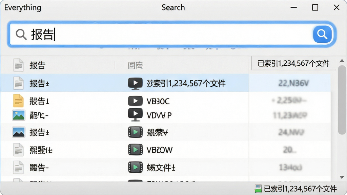Click the green film icon in the dark mountain picture row
The image size is (347, 195).
[135, 132]
